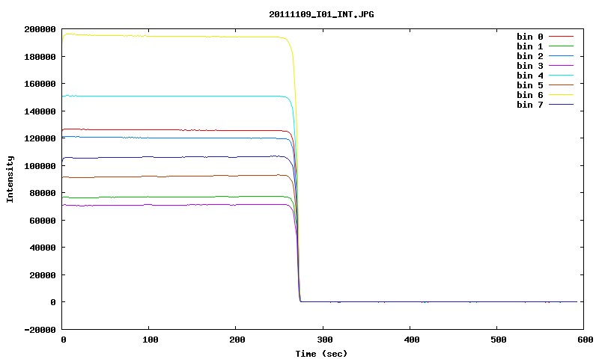Click the cyan bin 4 curve plateau near 150000
599x359 pixels.
[x=172, y=96]
